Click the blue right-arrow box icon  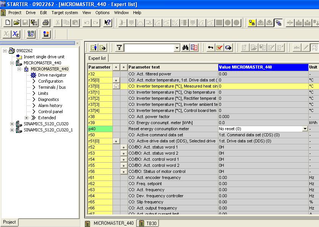tap(228, 48)
